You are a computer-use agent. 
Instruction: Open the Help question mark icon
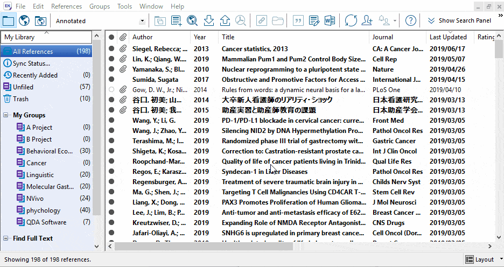point(410,21)
